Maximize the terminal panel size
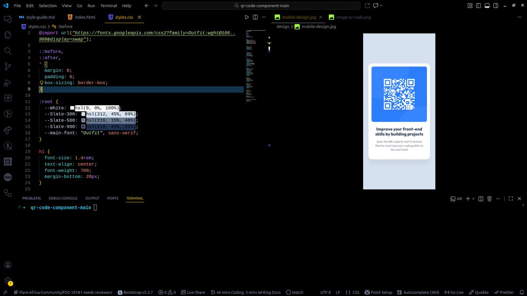527x296 pixels. coord(511,199)
